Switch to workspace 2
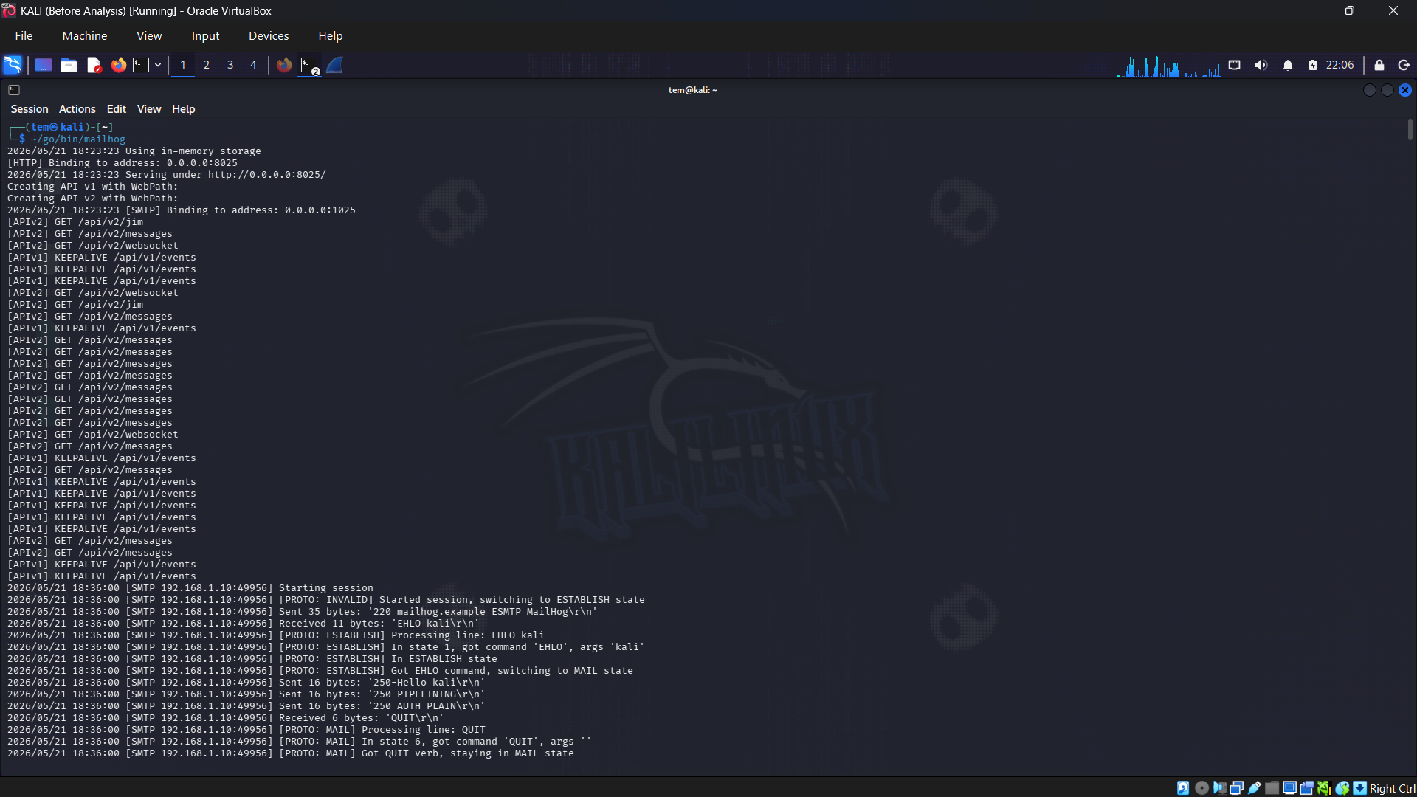1417x797 pixels. point(207,65)
